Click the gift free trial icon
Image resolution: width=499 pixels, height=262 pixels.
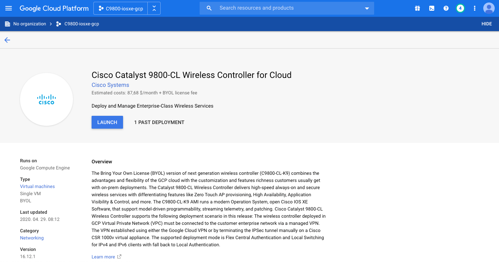point(417,8)
